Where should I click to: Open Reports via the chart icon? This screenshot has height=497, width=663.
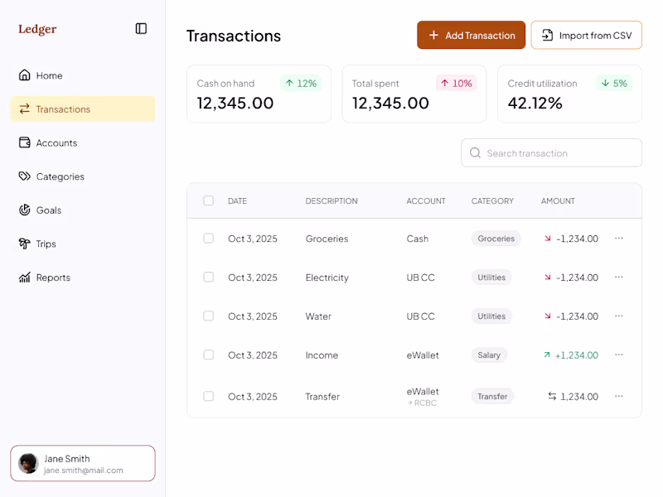[x=25, y=277]
